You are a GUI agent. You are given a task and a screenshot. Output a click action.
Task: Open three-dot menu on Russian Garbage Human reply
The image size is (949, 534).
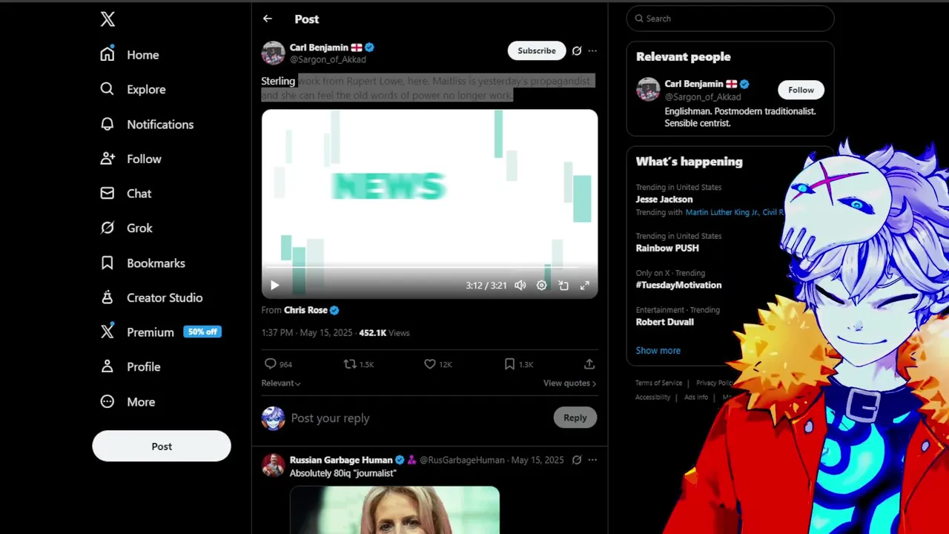click(592, 460)
